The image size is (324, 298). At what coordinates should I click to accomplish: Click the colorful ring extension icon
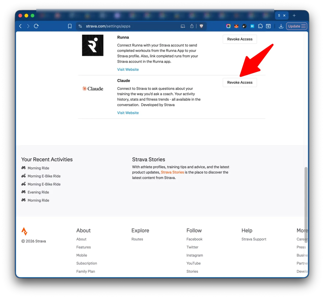pos(228,26)
